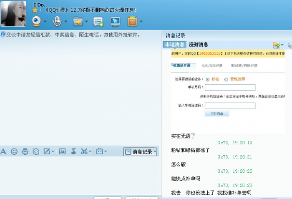Select the Q点/Q币开通 tab
Viewport: 292px width, 199px height.
[x=212, y=65]
